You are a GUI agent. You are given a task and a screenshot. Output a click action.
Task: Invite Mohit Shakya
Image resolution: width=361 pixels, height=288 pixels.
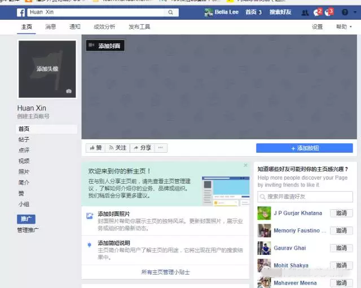click(341, 265)
